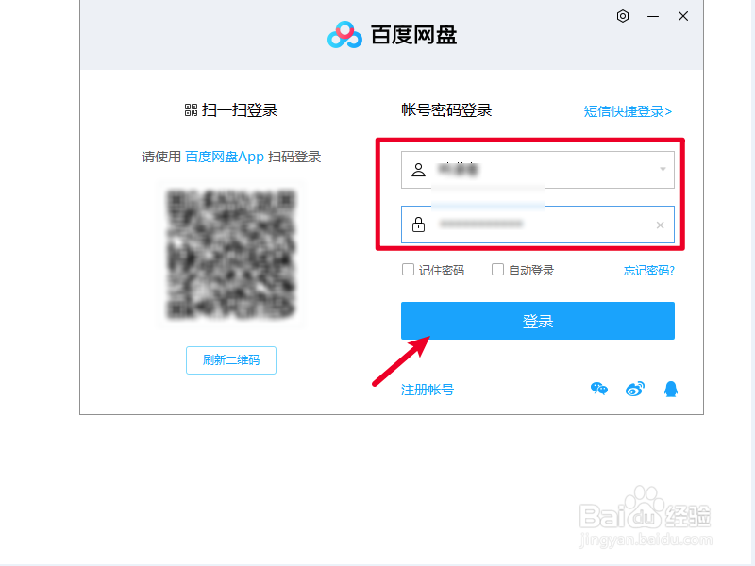Screen dimensions: 755x566
Task: Select the 扫一扫登录 heading text
Action: [x=240, y=110]
